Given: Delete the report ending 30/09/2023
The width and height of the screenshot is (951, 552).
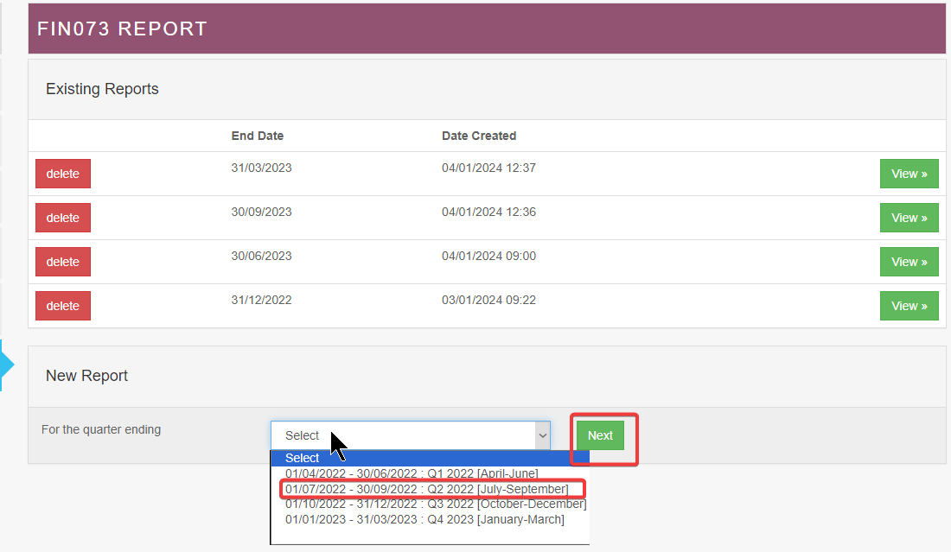Looking at the screenshot, I should pos(62,218).
